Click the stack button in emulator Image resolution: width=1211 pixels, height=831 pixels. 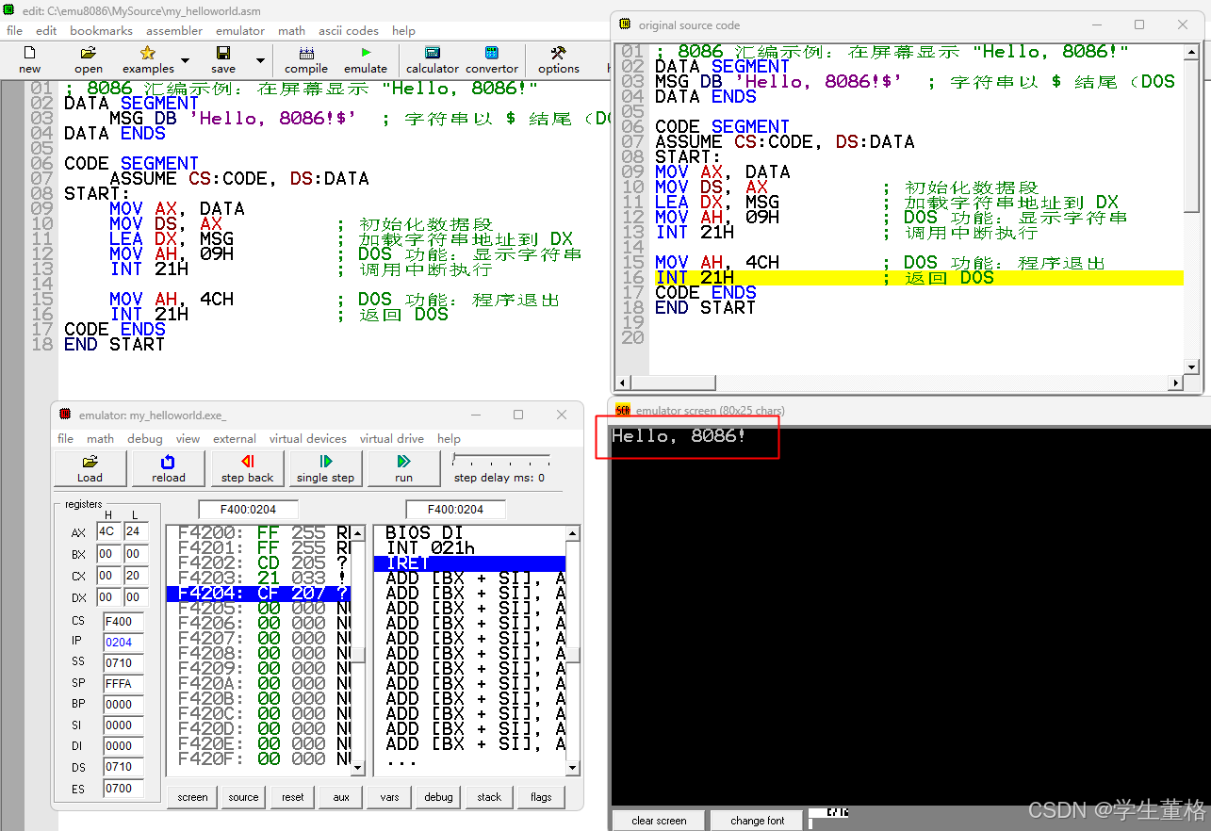pos(489,797)
